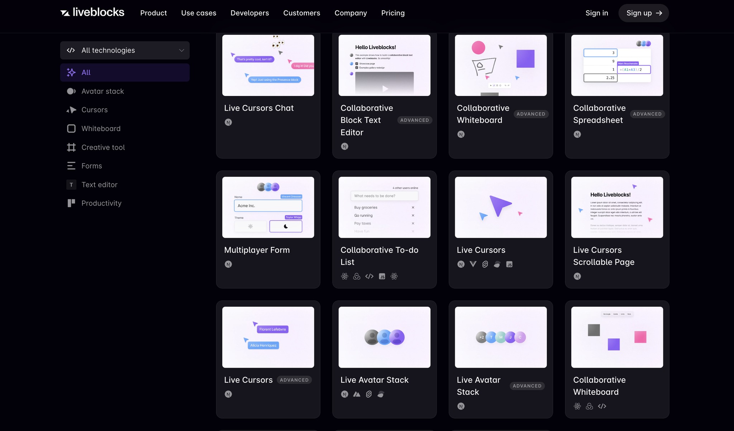
Task: Click Redux icon on bottom Collaborative Whiteboard card
Action: pos(589,406)
